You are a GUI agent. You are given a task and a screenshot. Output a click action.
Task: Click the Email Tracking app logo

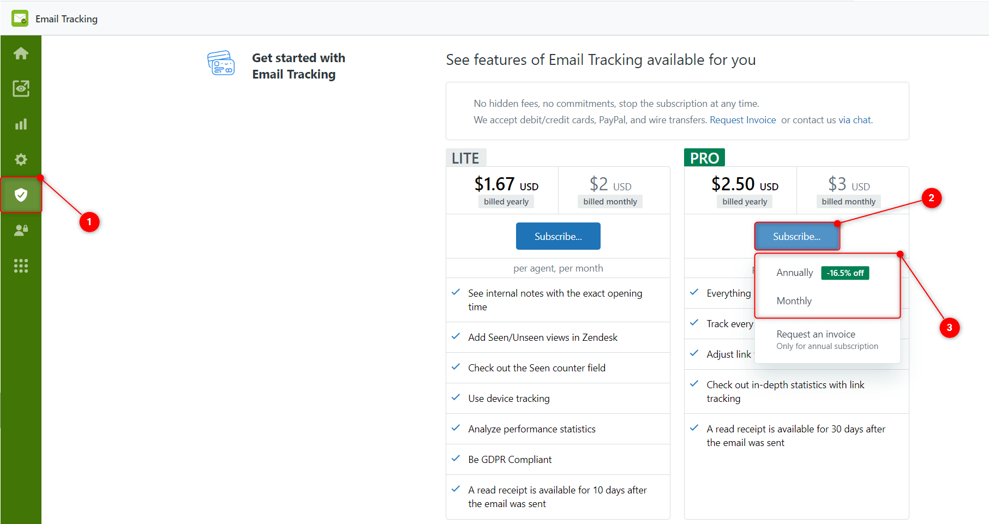[20, 19]
